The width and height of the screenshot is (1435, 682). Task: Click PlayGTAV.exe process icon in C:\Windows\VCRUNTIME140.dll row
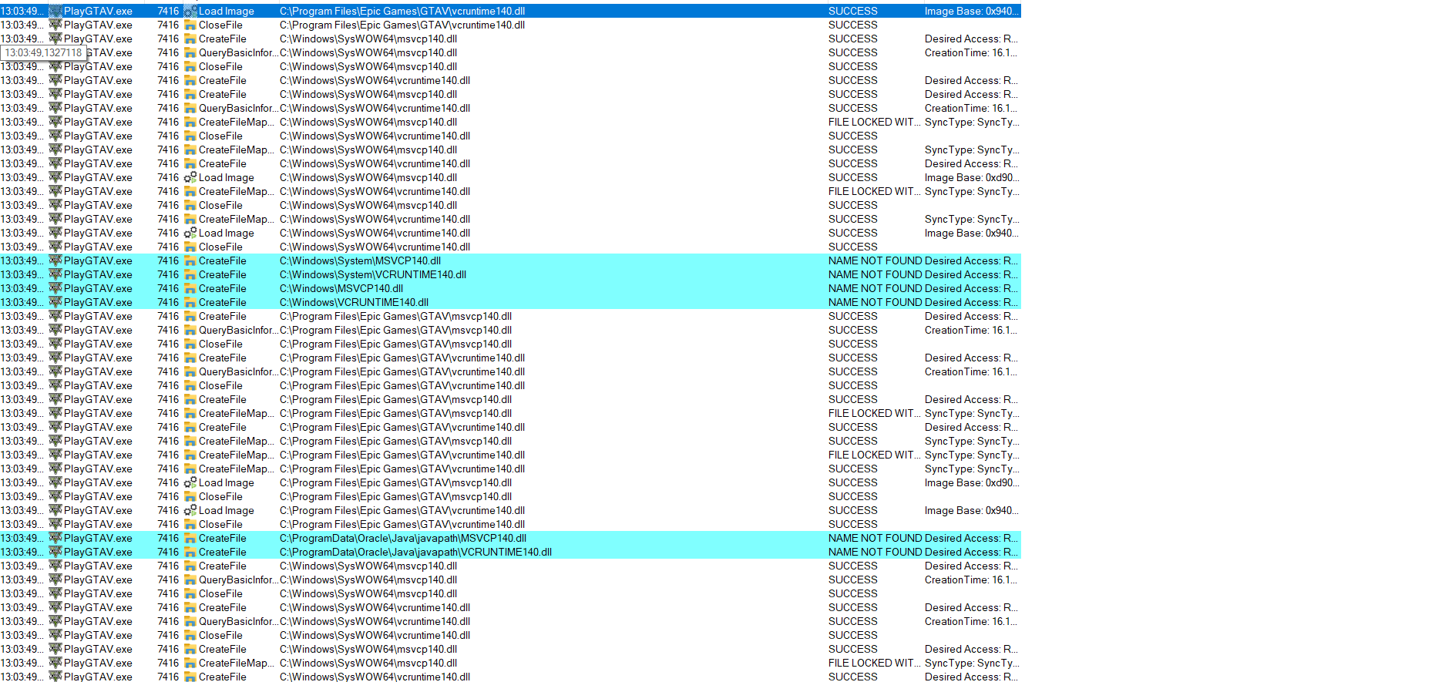tap(55, 303)
